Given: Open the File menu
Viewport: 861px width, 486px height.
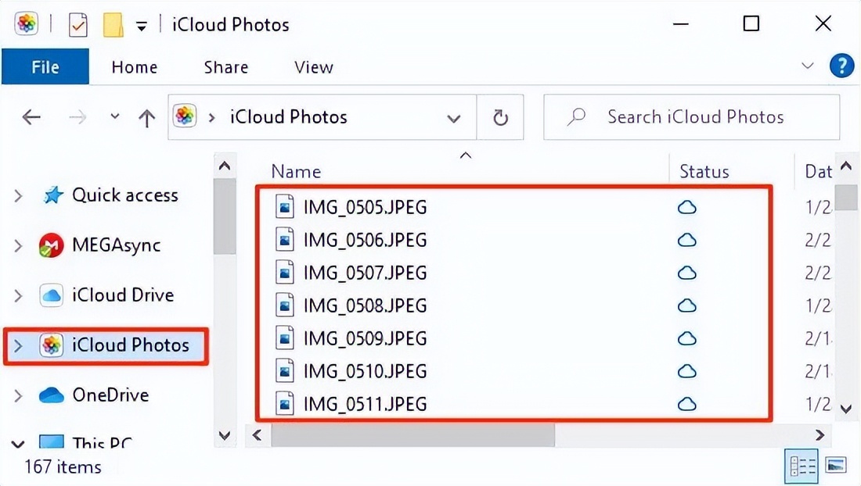Looking at the screenshot, I should (x=45, y=67).
